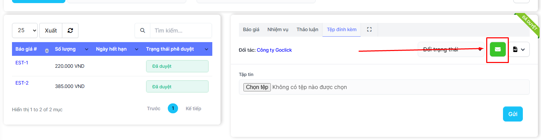
Task: Expand the Ngày hết hạn column chevron
Action: [x=137, y=49]
